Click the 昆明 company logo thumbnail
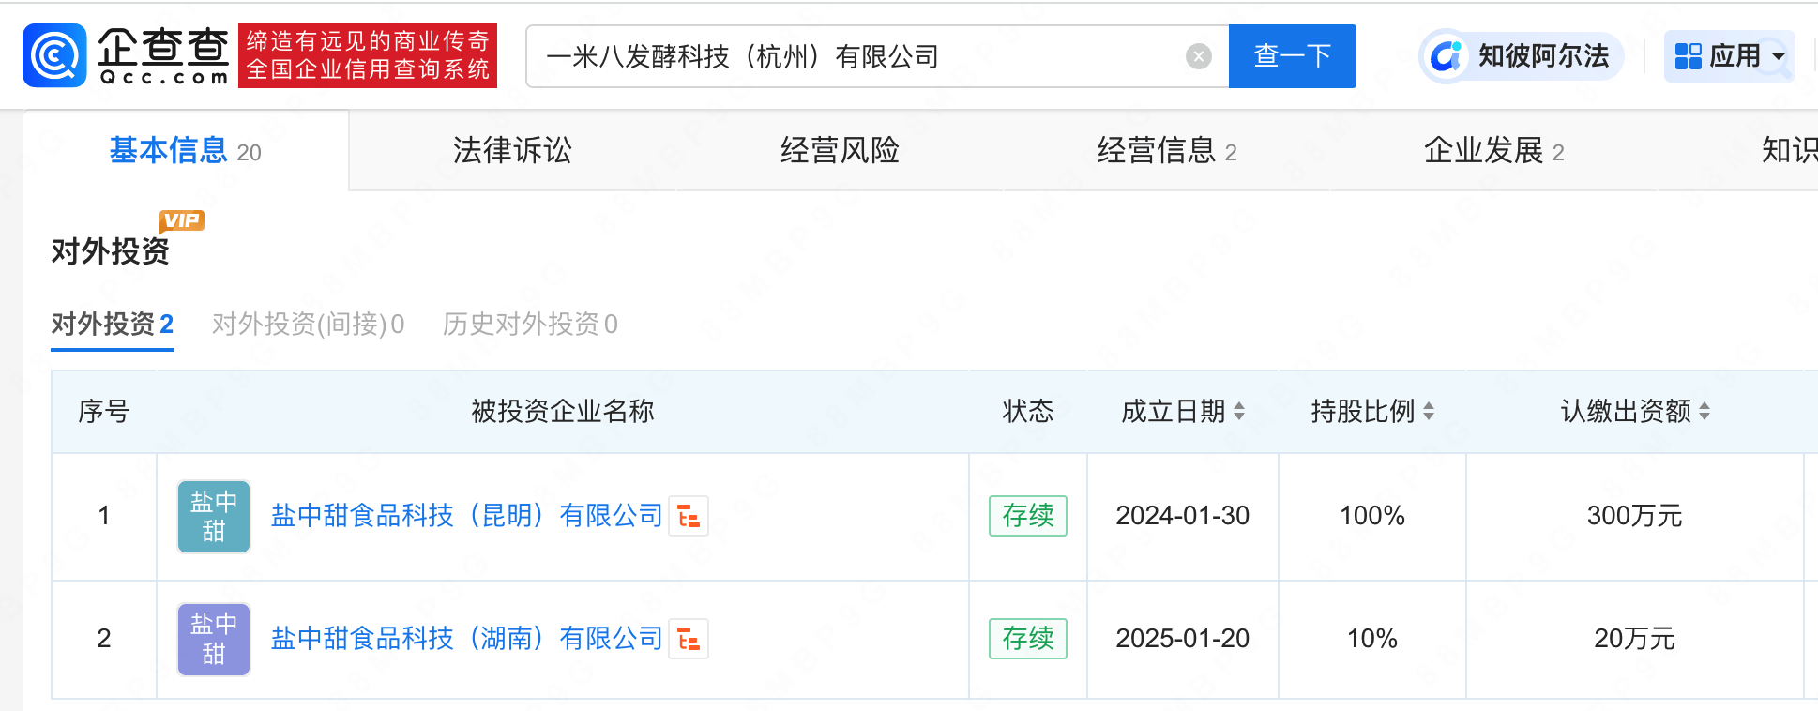This screenshot has height=711, width=1818. (x=214, y=517)
